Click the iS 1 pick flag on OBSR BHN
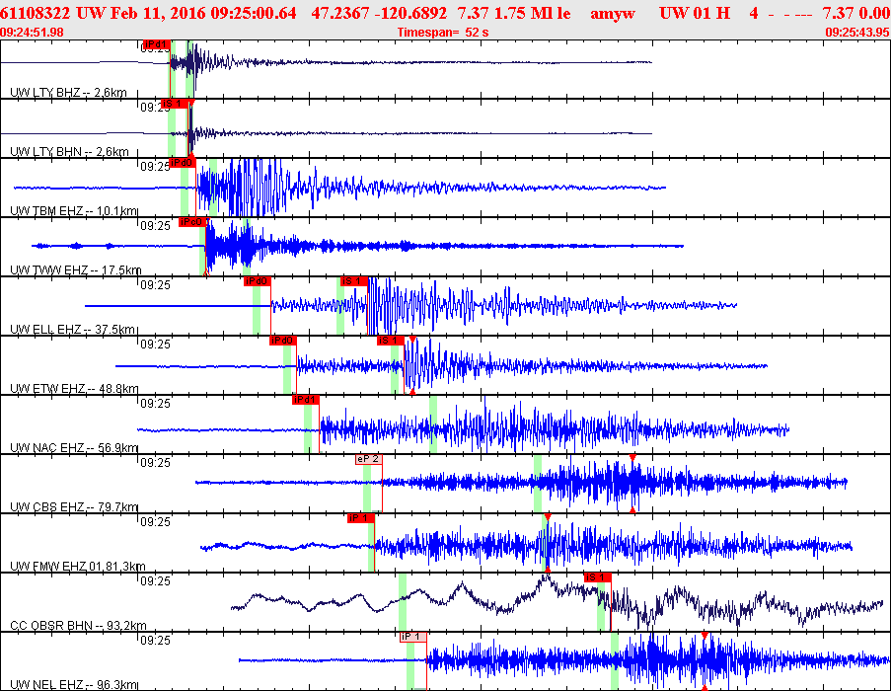Screen dimensions: 891x691 click(597, 576)
